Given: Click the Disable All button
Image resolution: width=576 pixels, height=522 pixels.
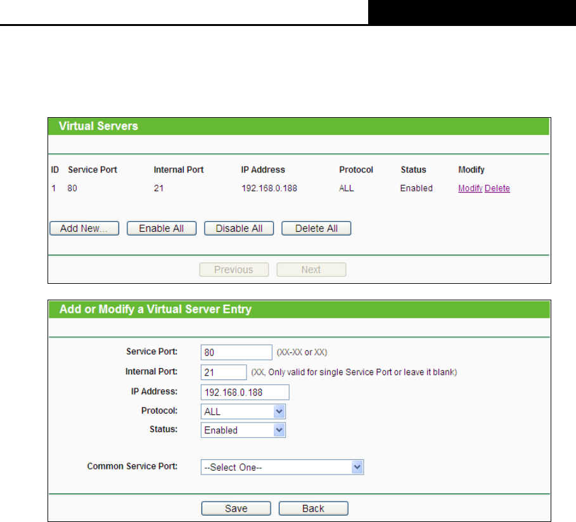Looking at the screenshot, I should [x=239, y=228].
